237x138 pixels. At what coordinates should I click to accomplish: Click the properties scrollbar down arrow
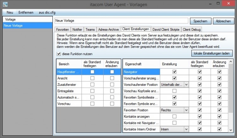point(231,130)
